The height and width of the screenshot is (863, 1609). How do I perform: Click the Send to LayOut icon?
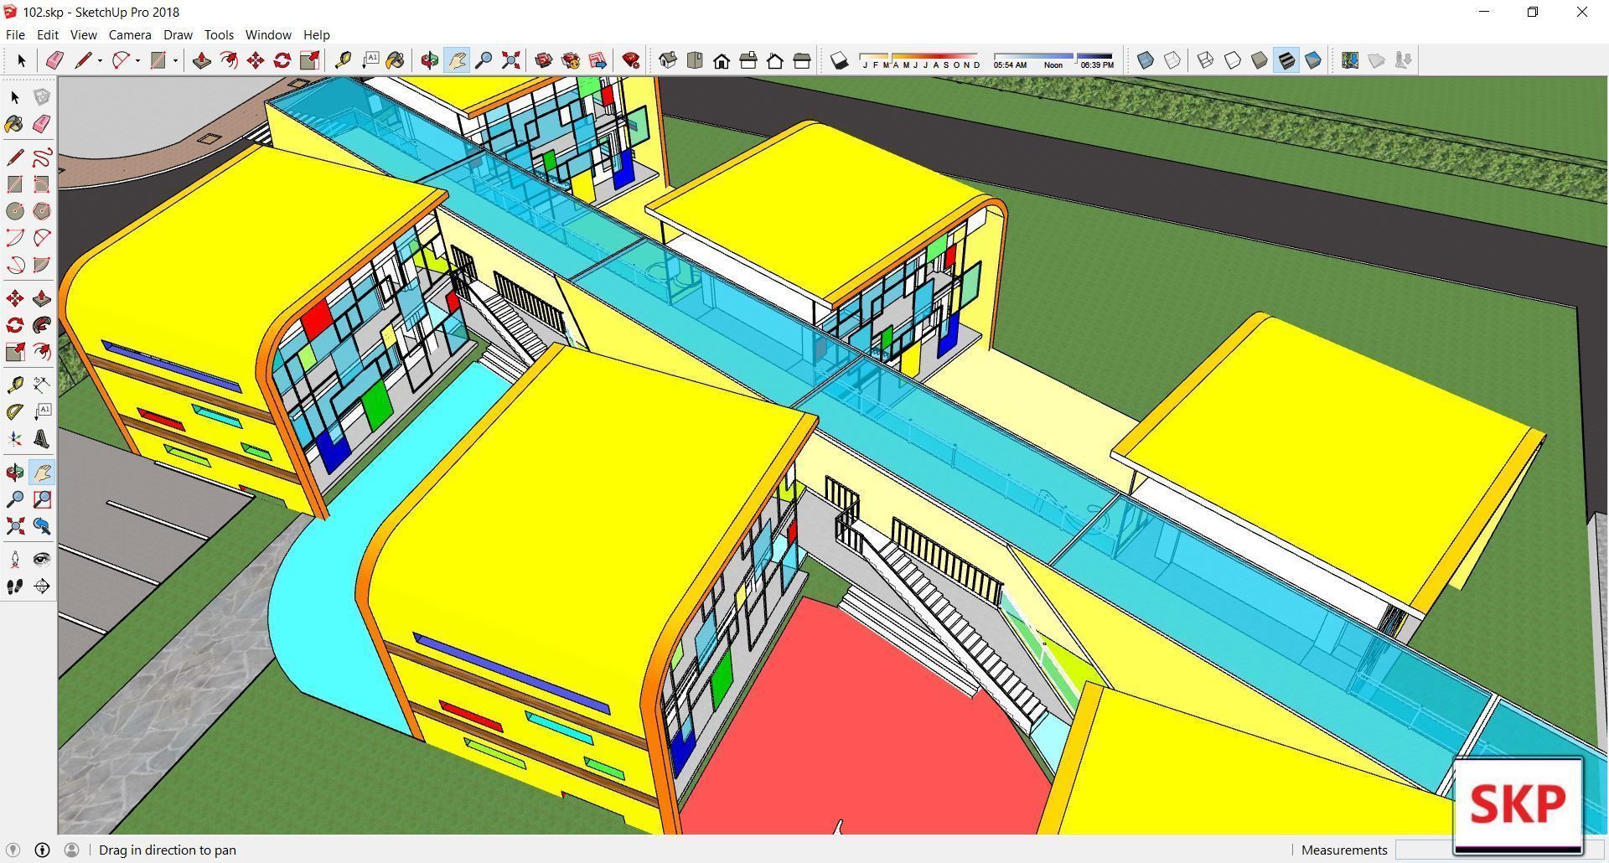click(x=598, y=60)
